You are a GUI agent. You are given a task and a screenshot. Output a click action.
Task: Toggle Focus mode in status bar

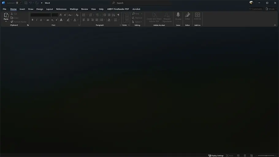pyautogui.click(x=229, y=155)
